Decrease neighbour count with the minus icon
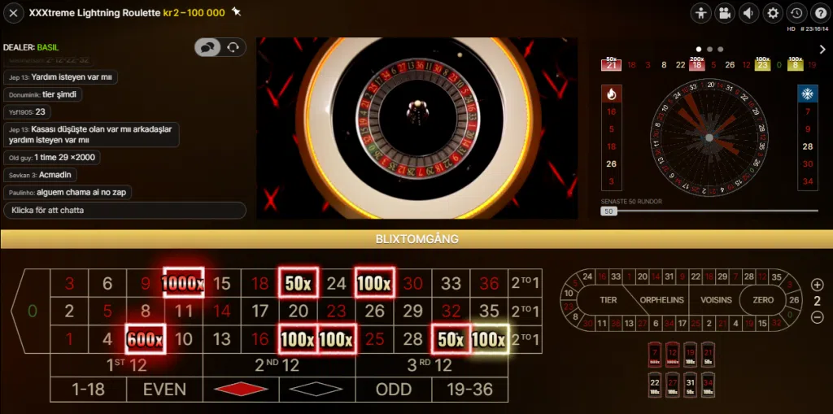 click(818, 318)
